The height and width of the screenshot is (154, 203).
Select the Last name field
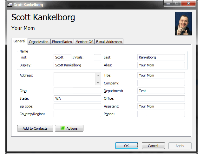click(x=161, y=57)
